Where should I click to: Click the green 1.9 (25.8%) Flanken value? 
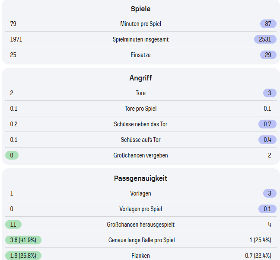coord(23,256)
